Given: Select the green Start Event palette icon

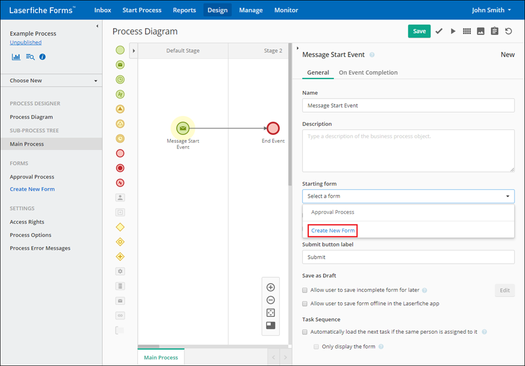Looking at the screenshot, I should coord(120,50).
